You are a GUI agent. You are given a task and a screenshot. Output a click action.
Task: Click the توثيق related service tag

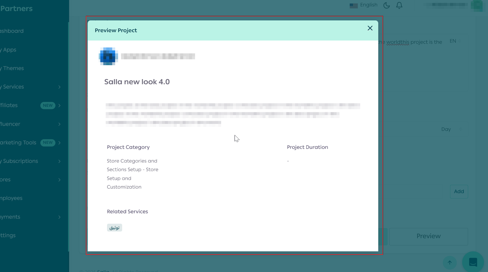114,228
